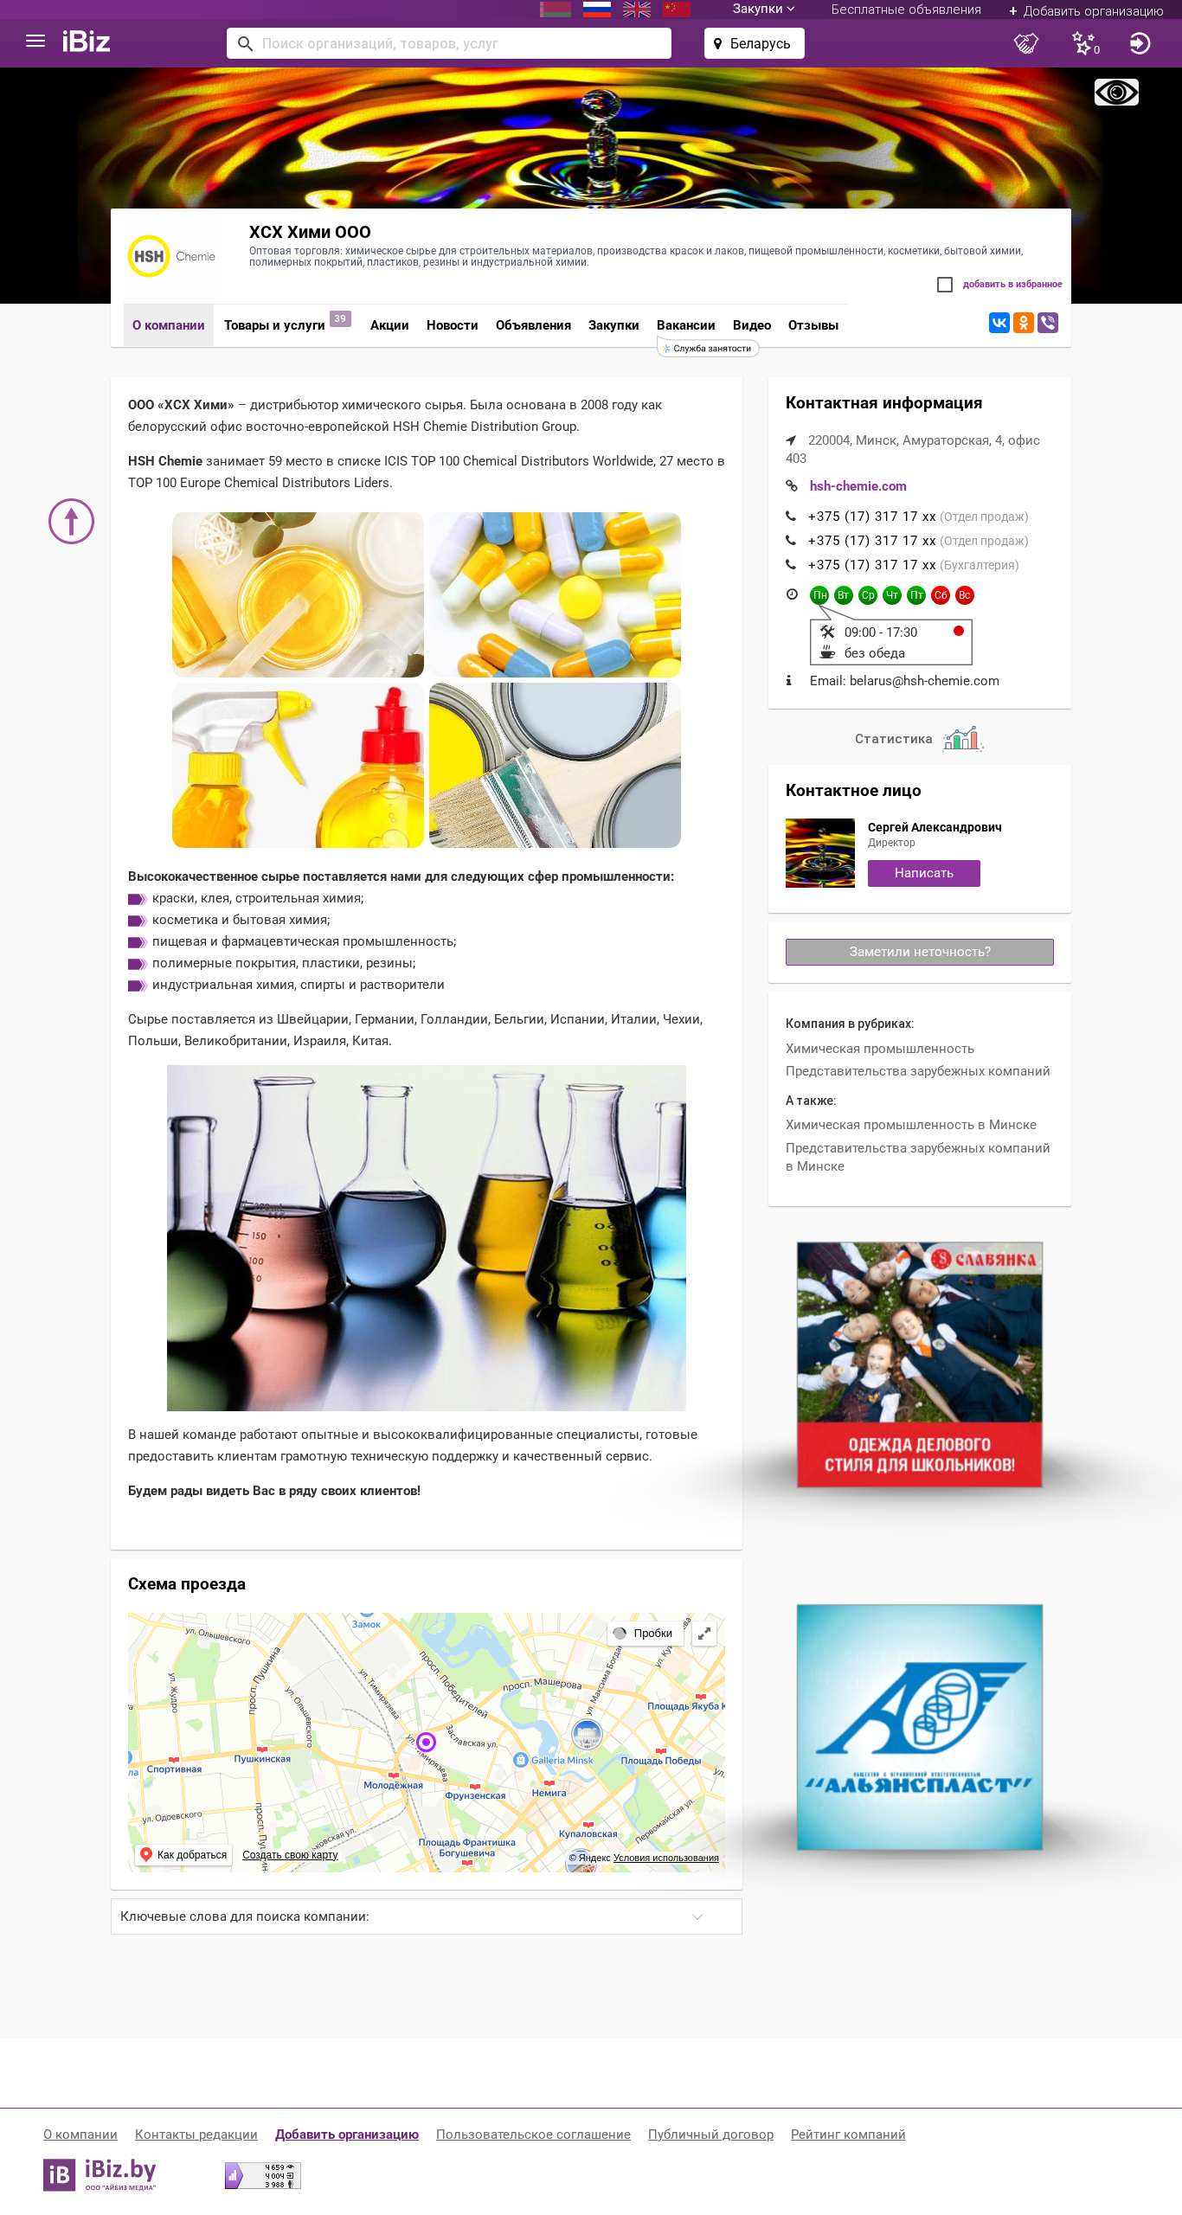Viewport: 1182px width, 2215px height.
Task: Toggle the Пробки traffic layer on map
Action: click(645, 1634)
